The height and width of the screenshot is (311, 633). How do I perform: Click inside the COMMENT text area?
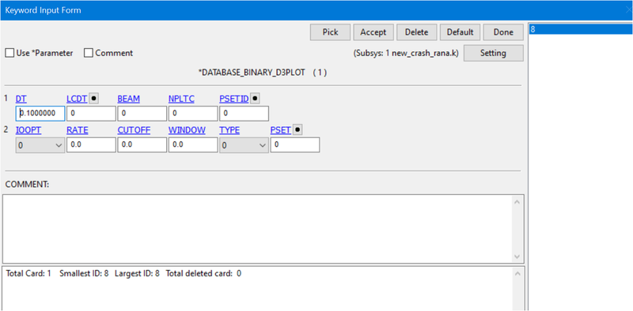259,229
